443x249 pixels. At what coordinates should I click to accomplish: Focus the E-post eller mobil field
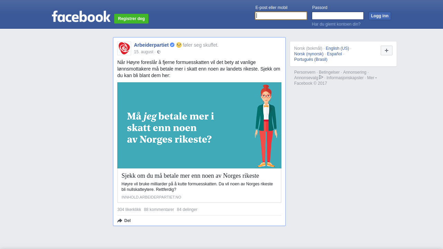(281, 16)
